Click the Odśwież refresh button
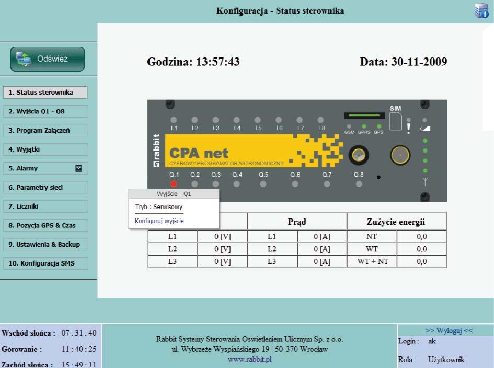The height and width of the screenshot is (368, 494). tap(48, 59)
